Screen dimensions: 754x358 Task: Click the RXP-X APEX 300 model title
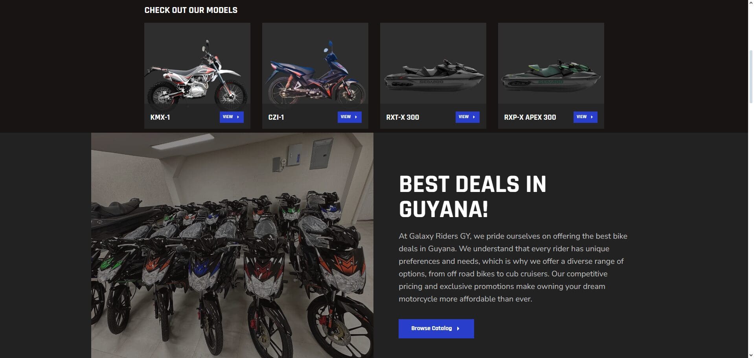pyautogui.click(x=530, y=117)
